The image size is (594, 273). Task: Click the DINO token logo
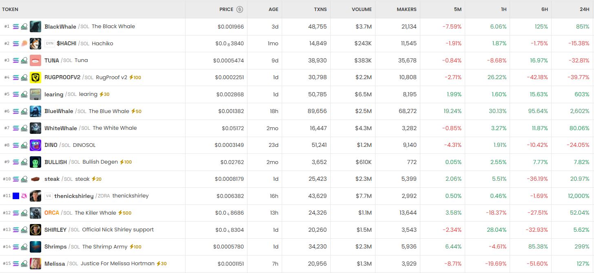coord(35,145)
